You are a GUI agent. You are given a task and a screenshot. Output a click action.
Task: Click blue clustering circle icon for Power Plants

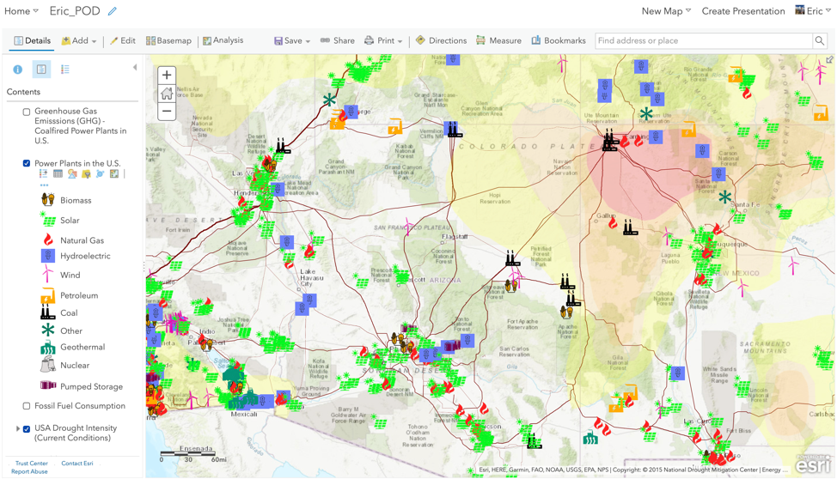point(100,174)
